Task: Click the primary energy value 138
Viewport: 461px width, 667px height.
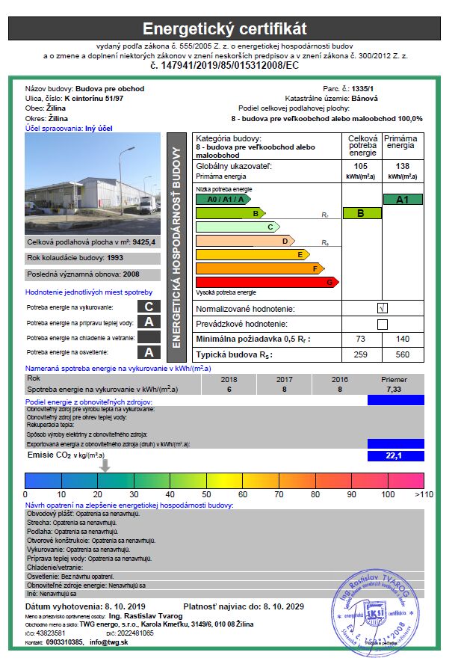Action: pyautogui.click(x=403, y=166)
